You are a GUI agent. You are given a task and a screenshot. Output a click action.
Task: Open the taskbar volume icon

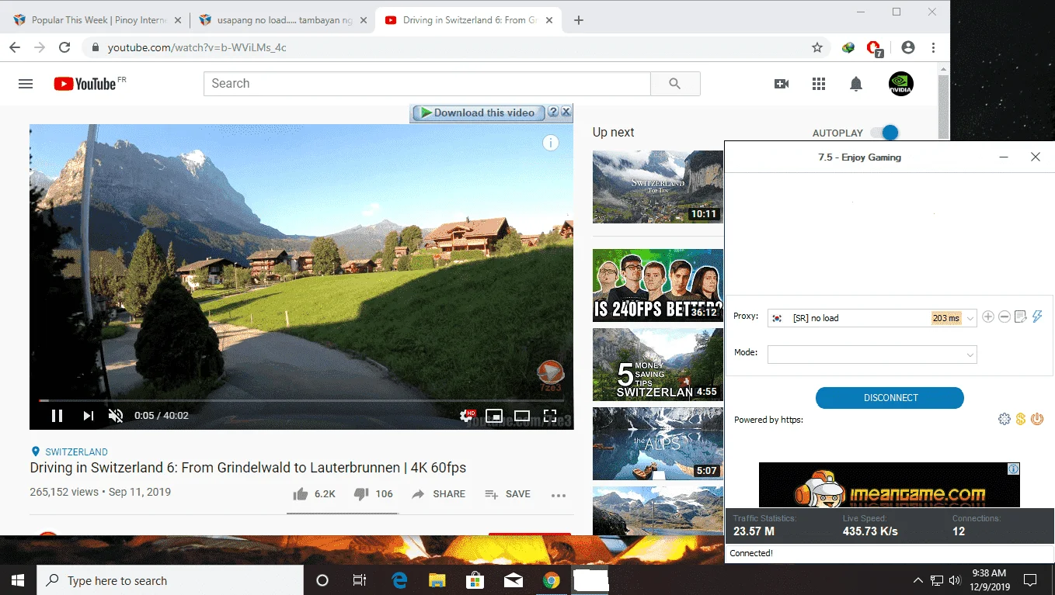pyautogui.click(x=954, y=580)
